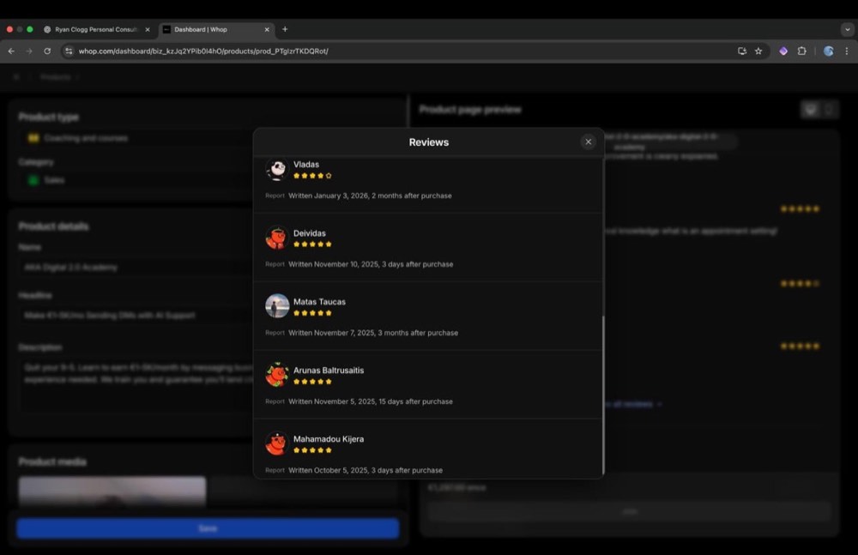Report Arunas Baltrusaitis's review
858x555 pixels.
coord(275,401)
